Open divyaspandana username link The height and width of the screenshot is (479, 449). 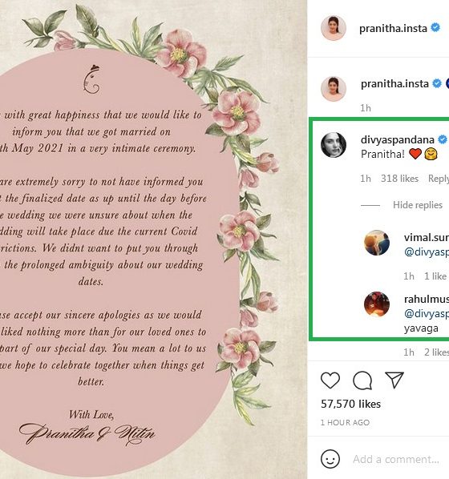point(398,139)
